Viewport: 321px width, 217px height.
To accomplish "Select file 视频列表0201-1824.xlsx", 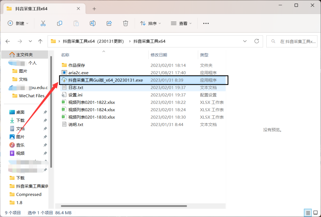I will click(x=92, y=110).
